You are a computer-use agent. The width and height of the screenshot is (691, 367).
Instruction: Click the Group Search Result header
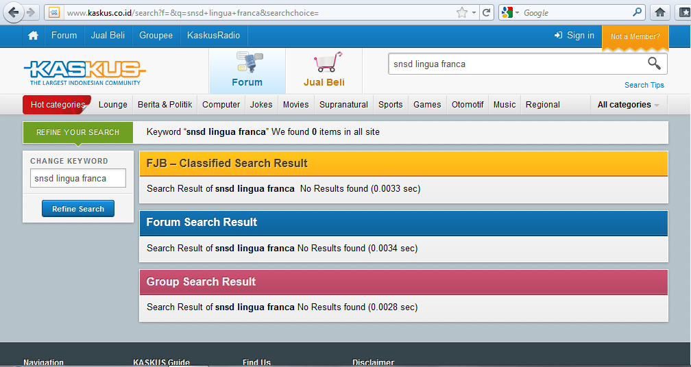404,281
